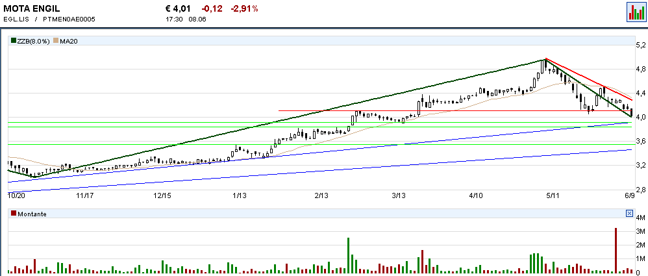
Task: Click the 12/15 date axis label
Action: click(x=162, y=195)
